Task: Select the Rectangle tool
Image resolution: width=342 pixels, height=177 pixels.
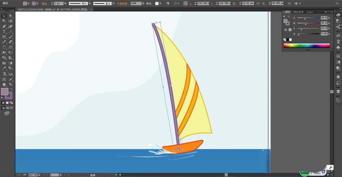Action: 4,37
